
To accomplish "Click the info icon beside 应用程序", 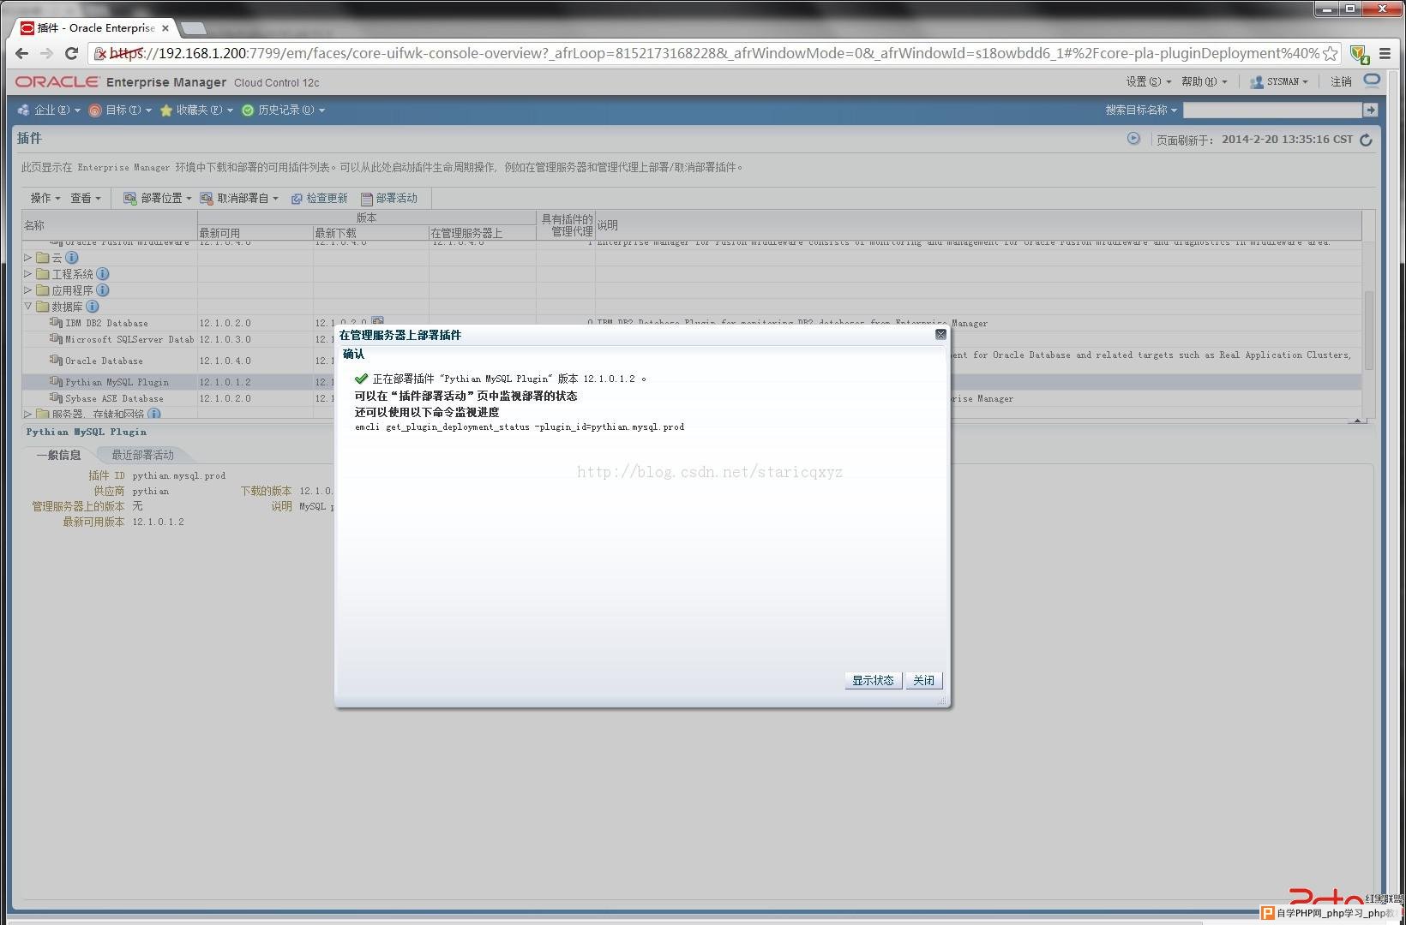I will pos(103,290).
